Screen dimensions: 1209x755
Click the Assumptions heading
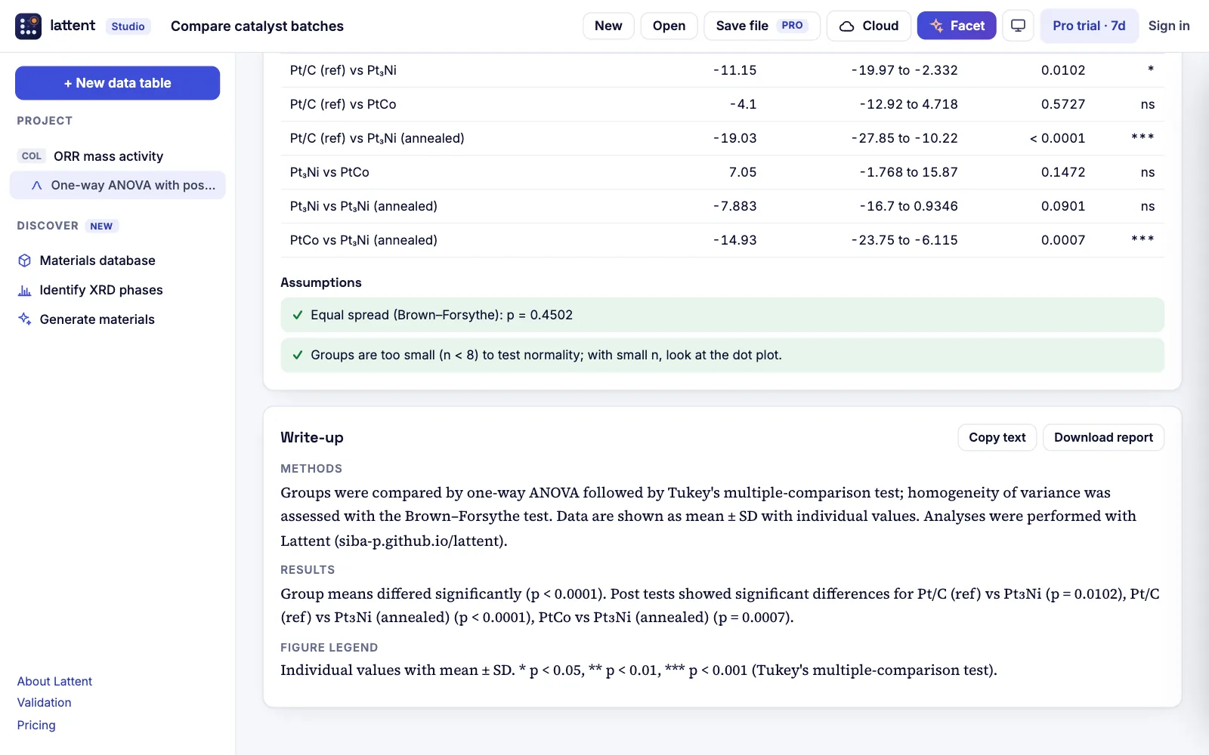tap(321, 282)
